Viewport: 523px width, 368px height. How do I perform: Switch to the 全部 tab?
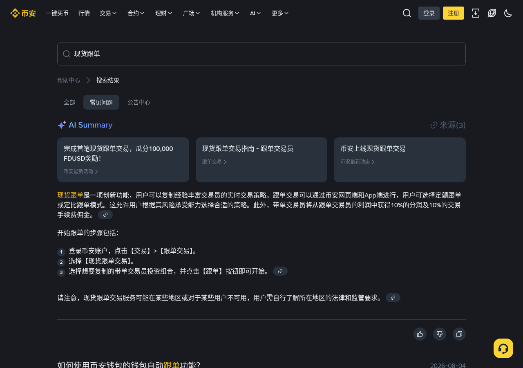[x=69, y=102]
